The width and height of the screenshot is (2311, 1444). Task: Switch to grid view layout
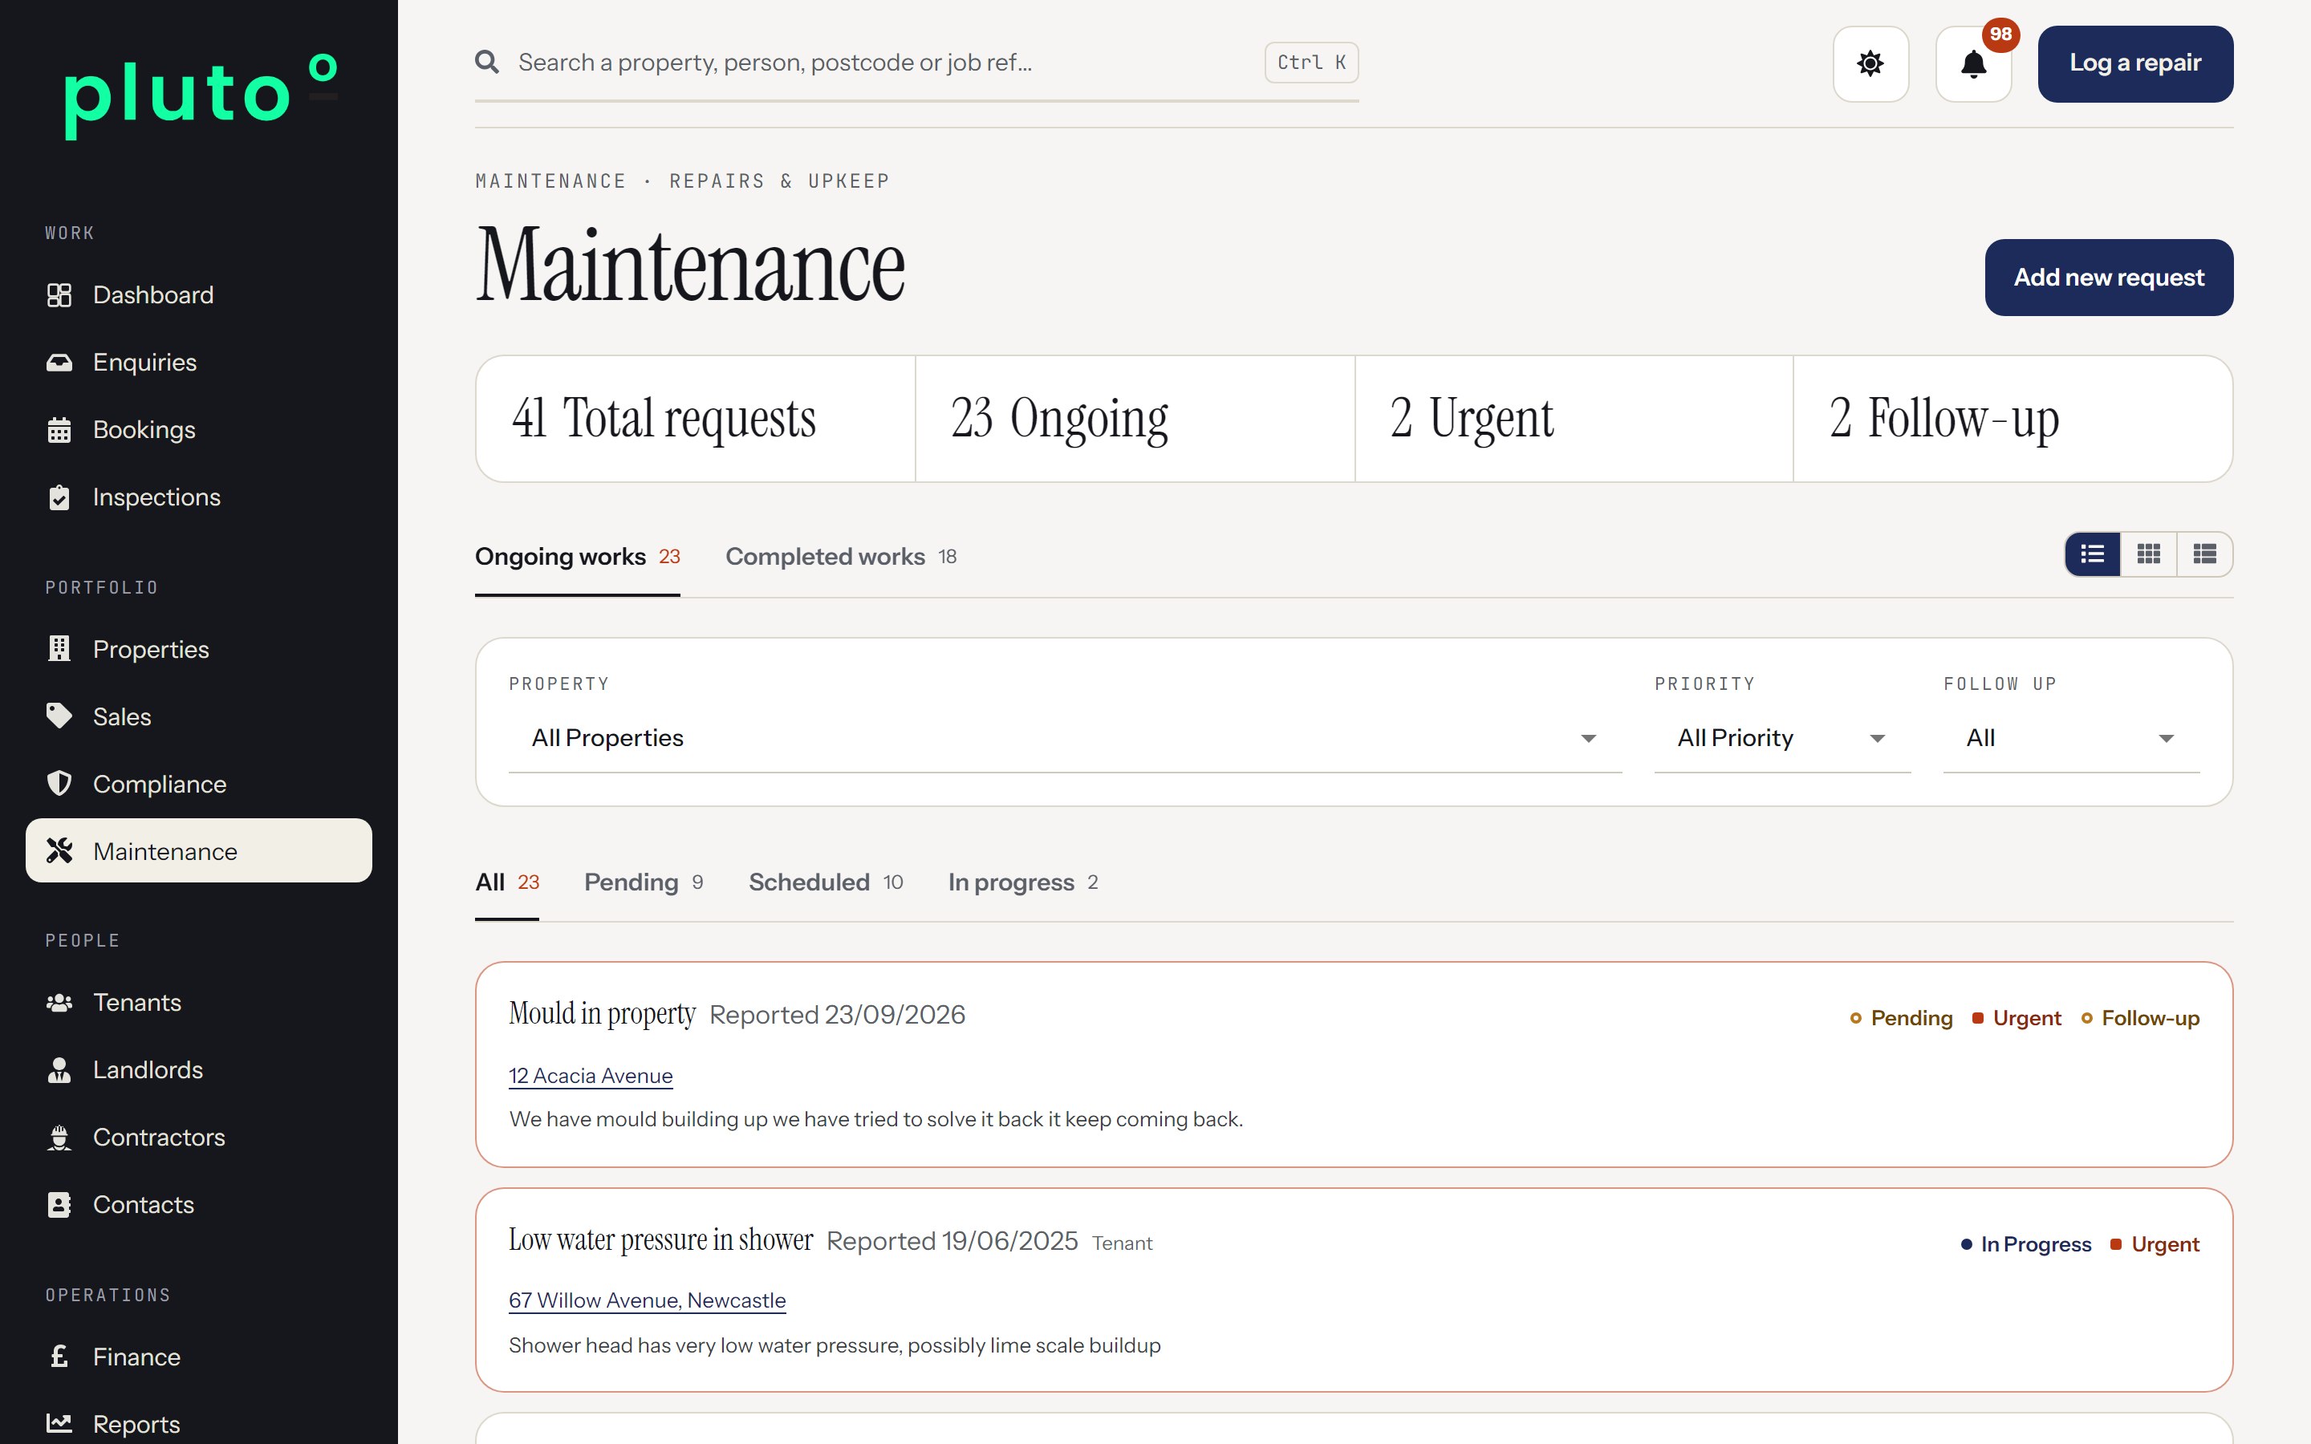[2149, 554]
